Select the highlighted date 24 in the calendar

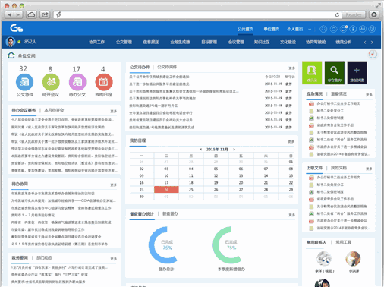click(x=166, y=190)
